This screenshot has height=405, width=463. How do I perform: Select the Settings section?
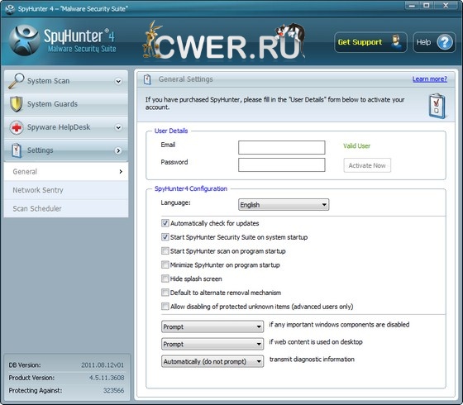(66, 150)
